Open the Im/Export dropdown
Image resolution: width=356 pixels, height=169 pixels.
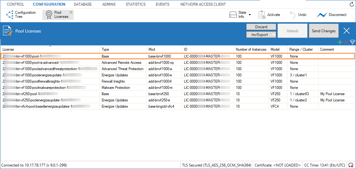tap(261, 35)
